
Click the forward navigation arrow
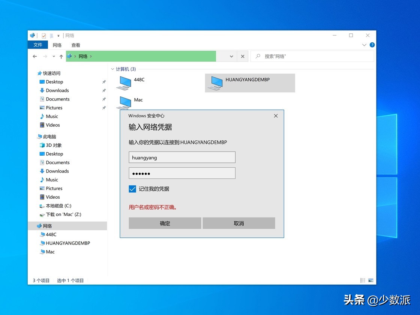pyautogui.click(x=45, y=56)
